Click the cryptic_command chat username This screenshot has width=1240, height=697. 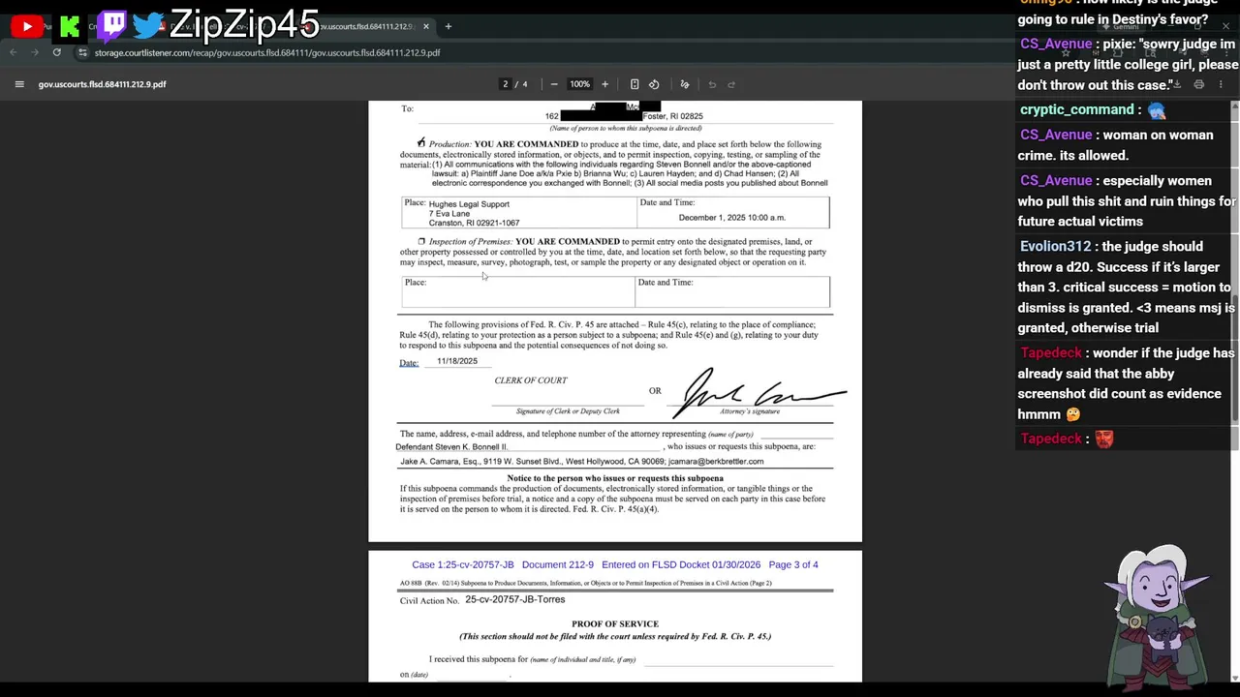pos(1076,110)
